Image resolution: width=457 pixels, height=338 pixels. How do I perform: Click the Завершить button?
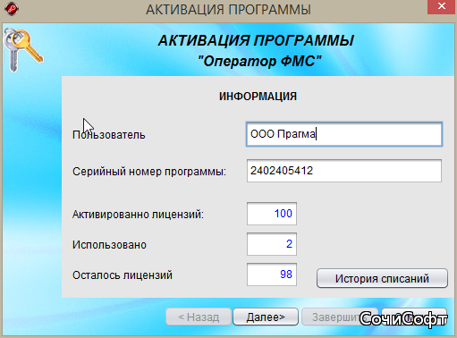point(340,317)
